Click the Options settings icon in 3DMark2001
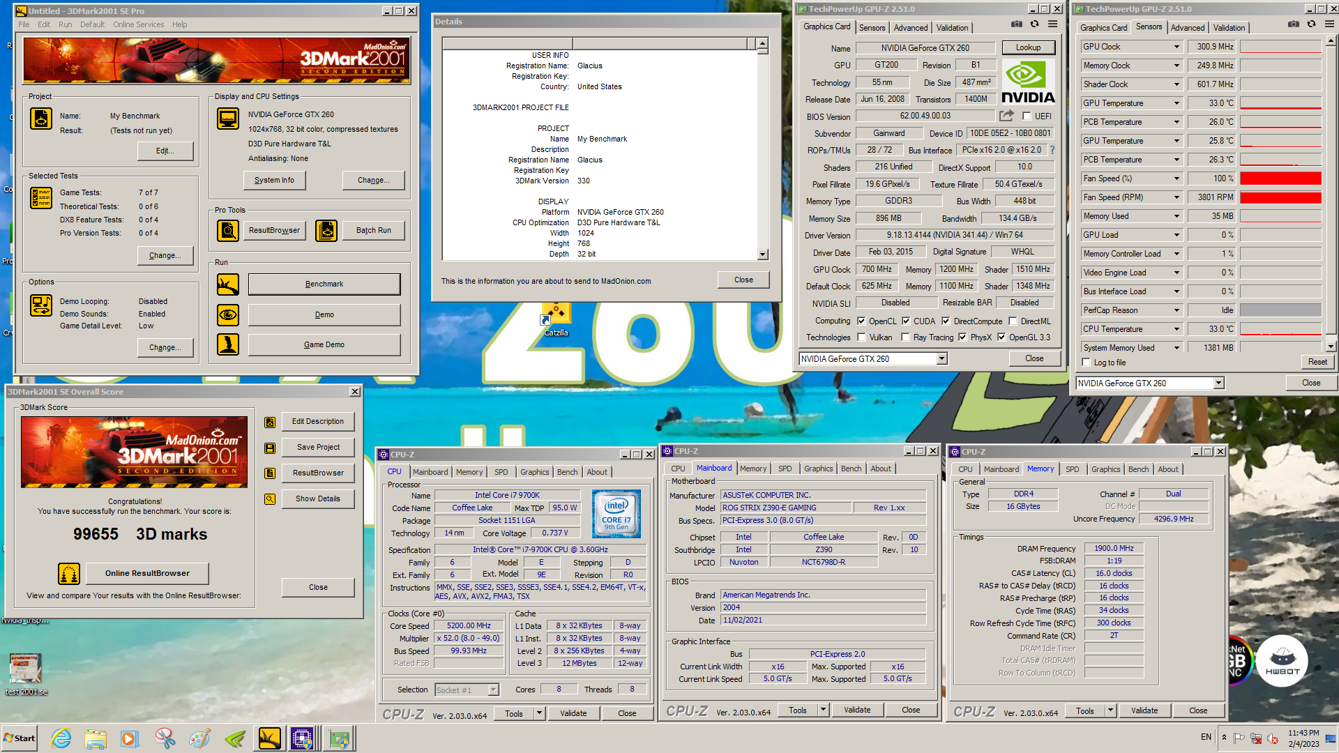The width and height of the screenshot is (1339, 753). point(41,305)
